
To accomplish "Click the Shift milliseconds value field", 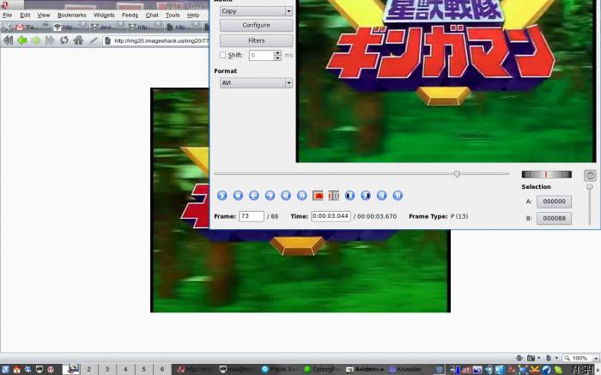I will point(261,55).
